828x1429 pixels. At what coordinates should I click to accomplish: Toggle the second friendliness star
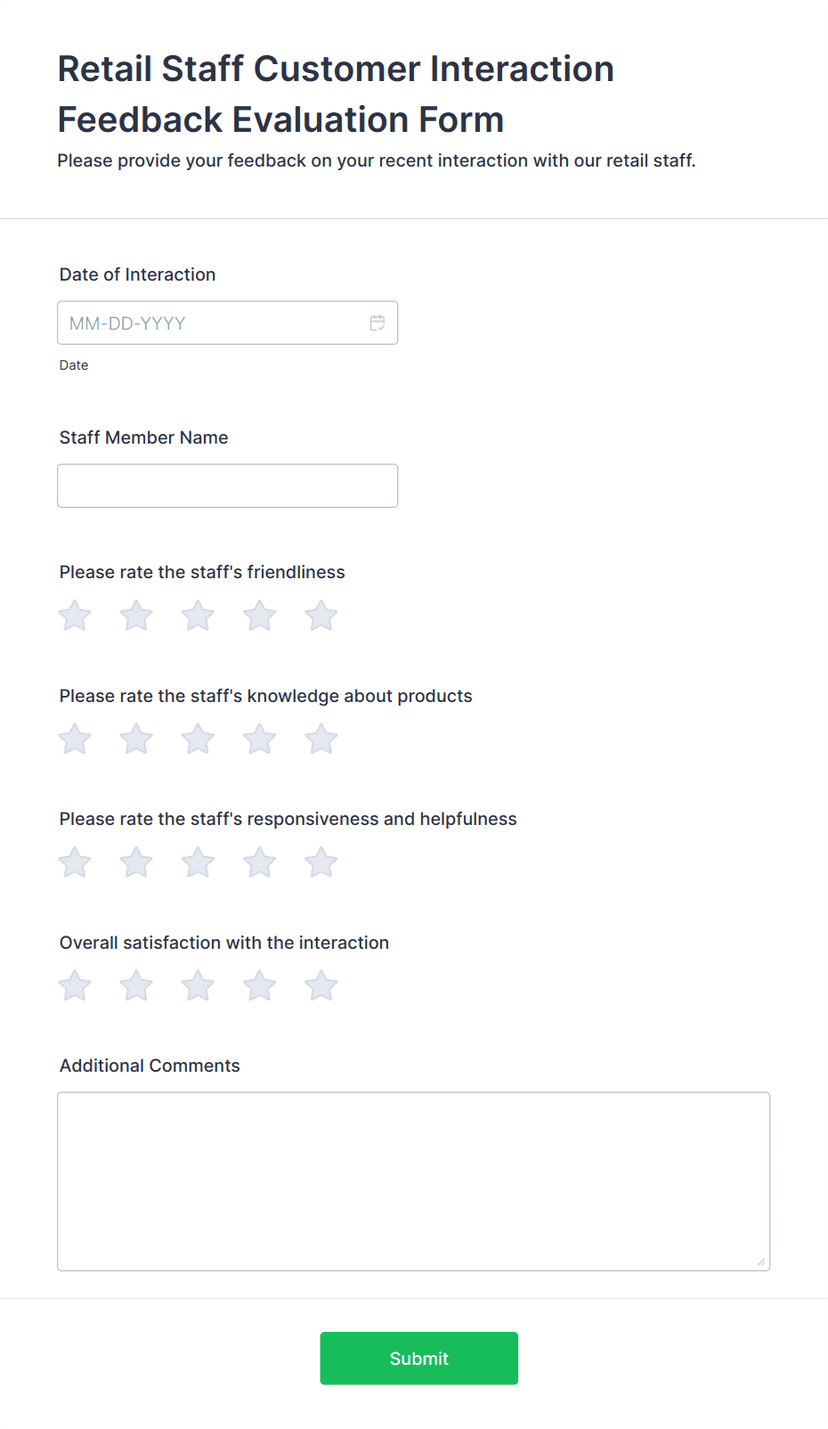[135, 615]
